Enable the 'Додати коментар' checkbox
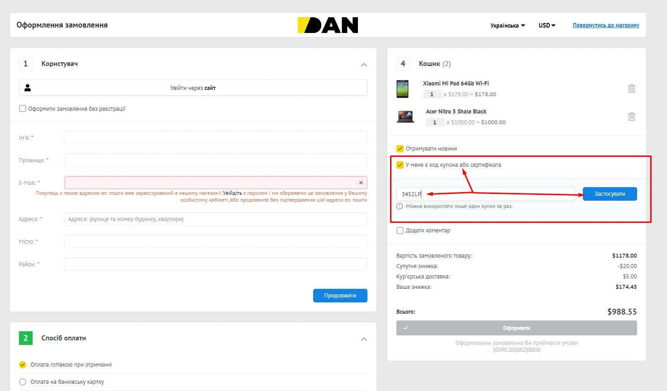This screenshot has width=667, height=391. tap(400, 231)
